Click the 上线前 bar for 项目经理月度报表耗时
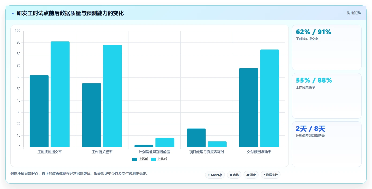The width and height of the screenshot is (372, 189). point(196,138)
